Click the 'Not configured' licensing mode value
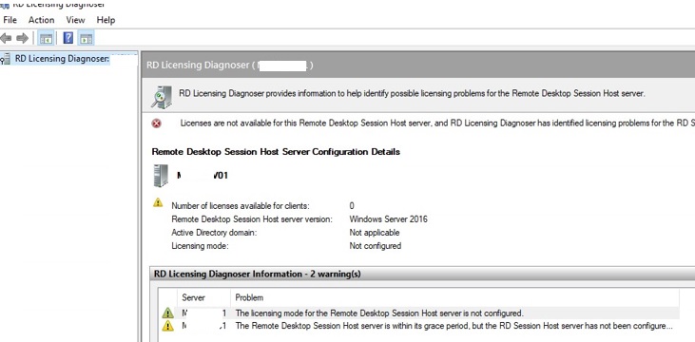 tap(375, 245)
